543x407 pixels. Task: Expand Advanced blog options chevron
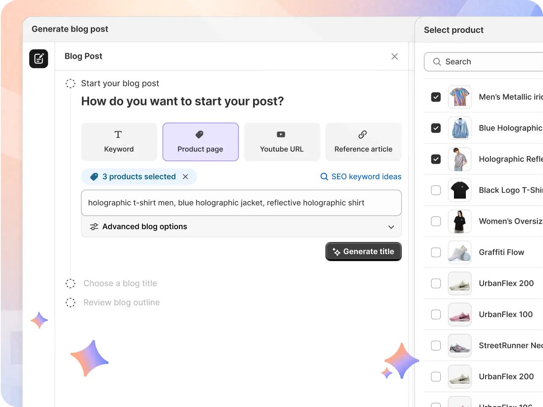(391, 227)
